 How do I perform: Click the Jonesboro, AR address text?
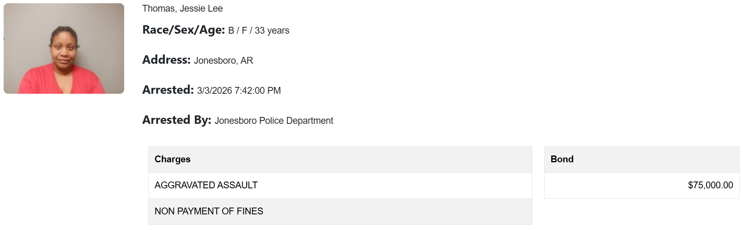[223, 61]
